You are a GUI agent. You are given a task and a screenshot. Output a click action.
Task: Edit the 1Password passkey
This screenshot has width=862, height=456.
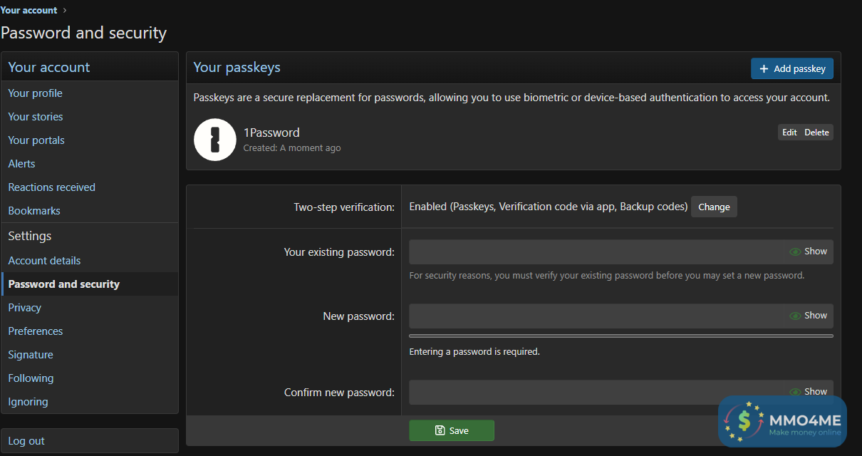(789, 133)
